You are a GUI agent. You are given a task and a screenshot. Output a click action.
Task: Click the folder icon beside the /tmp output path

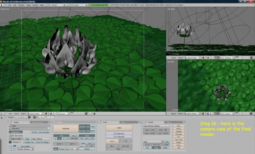click(x=10, y=126)
